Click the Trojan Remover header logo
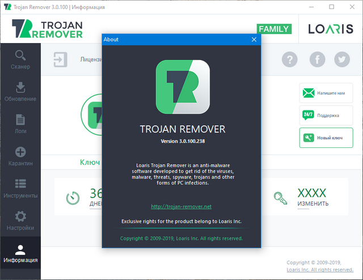363x280 pixels. (47, 29)
